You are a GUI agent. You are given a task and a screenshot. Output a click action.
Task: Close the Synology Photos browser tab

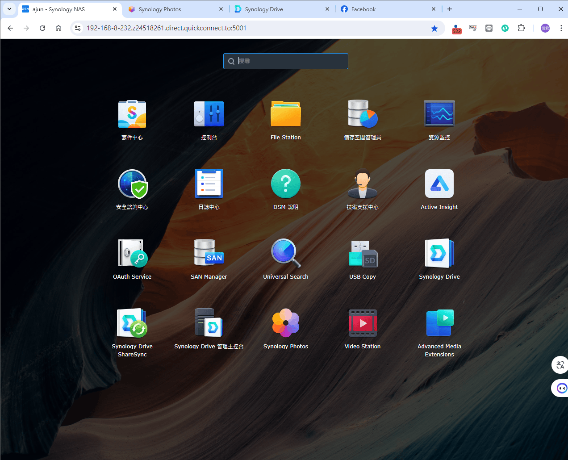click(x=221, y=9)
